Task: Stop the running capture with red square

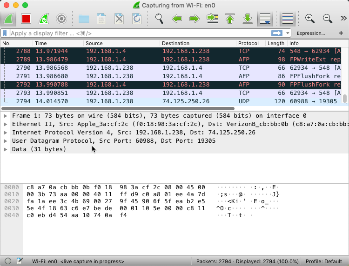Action: 26,19
